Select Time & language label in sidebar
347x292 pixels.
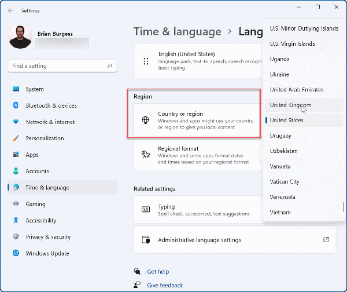[x=47, y=188]
